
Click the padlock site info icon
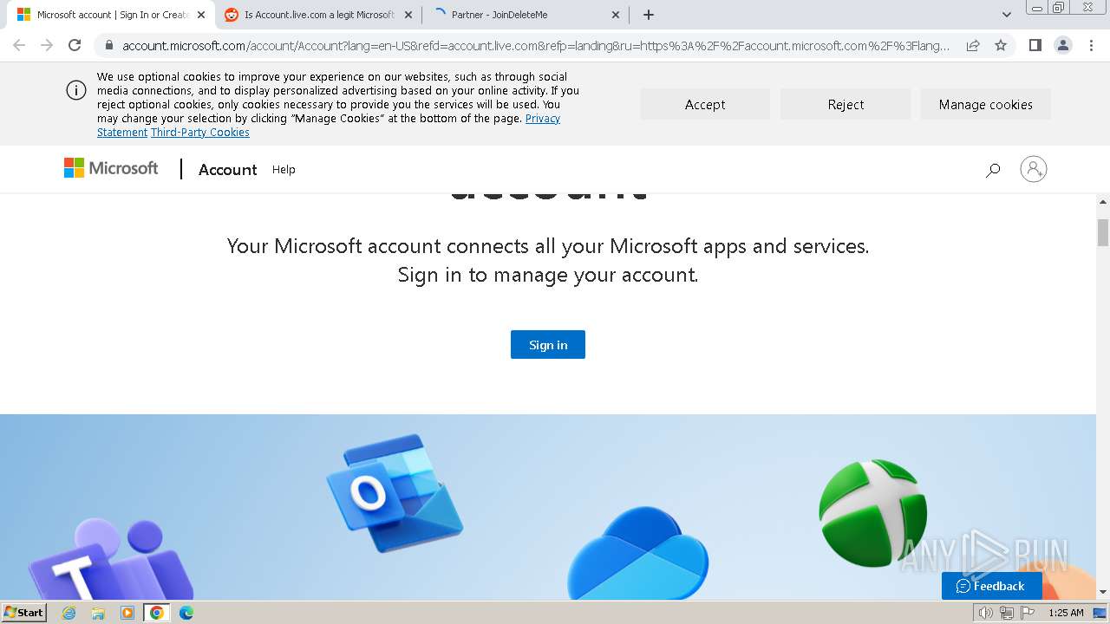tap(108, 46)
